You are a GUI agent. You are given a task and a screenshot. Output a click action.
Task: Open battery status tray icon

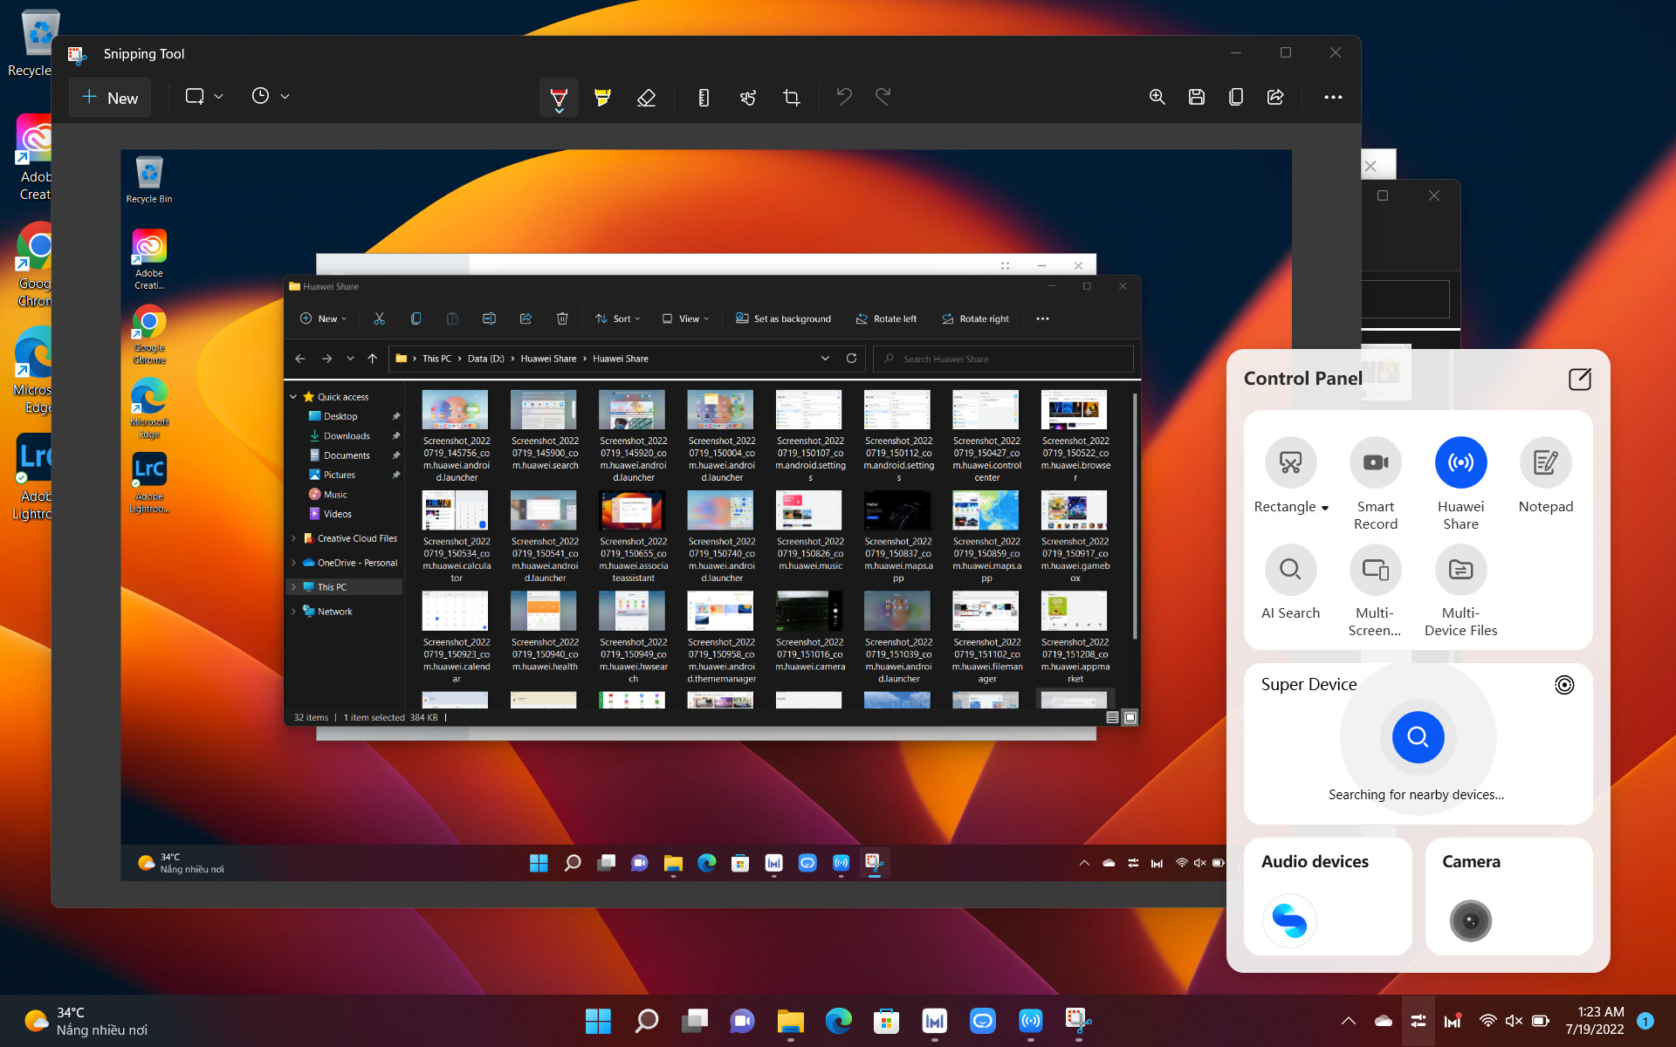pos(1541,1021)
